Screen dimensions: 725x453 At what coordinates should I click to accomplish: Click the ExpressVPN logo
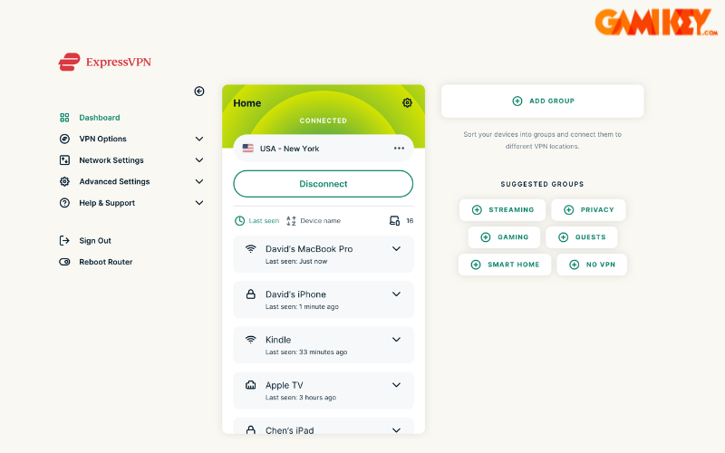tap(105, 62)
